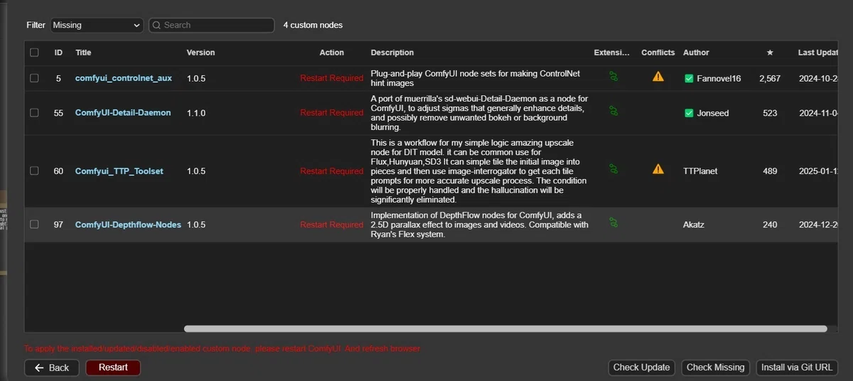
Task: Click the ID cell showing 97
Action: (x=58, y=225)
